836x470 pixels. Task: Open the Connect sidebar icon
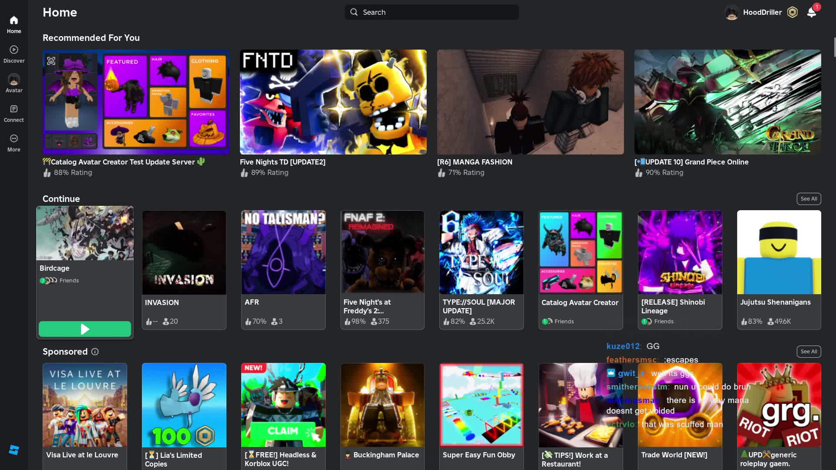pos(14,109)
